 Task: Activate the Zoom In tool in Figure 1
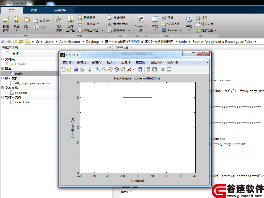click(98, 69)
